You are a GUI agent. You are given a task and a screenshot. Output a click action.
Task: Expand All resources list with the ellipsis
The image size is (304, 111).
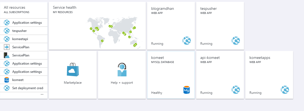[x=42, y=94]
